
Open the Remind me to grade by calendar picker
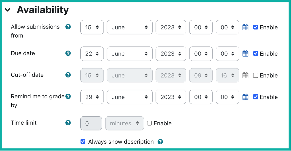coord(245,97)
